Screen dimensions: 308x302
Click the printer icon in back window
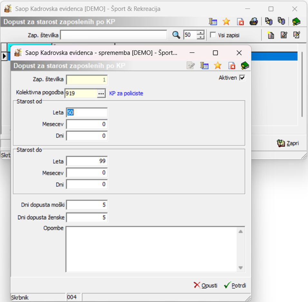click(254, 21)
